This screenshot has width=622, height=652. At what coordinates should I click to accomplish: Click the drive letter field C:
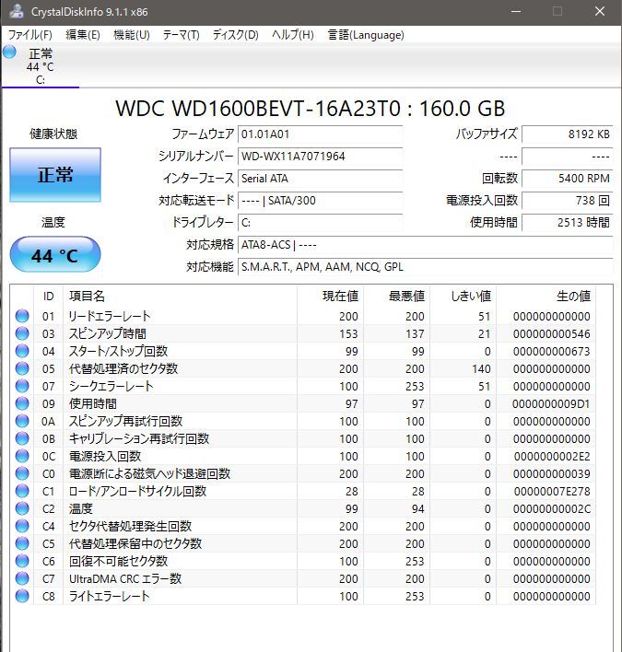click(x=320, y=223)
